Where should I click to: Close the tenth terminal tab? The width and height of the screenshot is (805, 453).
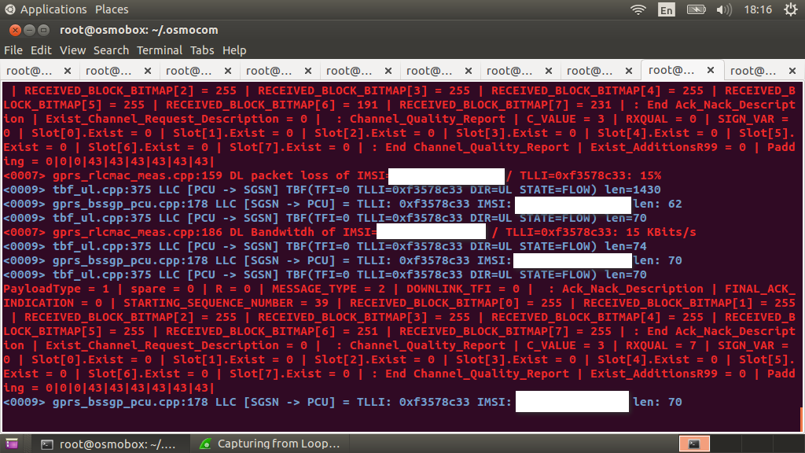coord(792,71)
